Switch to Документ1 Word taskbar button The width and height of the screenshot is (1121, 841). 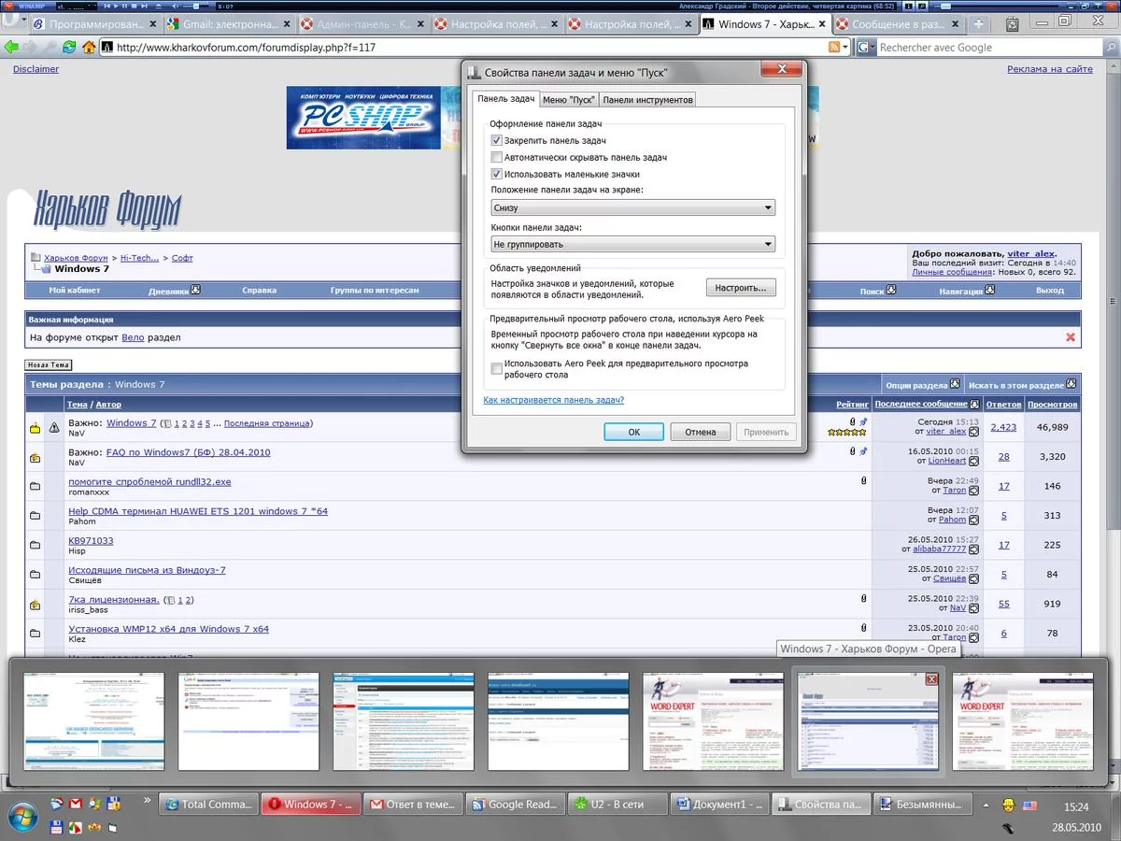(721, 805)
